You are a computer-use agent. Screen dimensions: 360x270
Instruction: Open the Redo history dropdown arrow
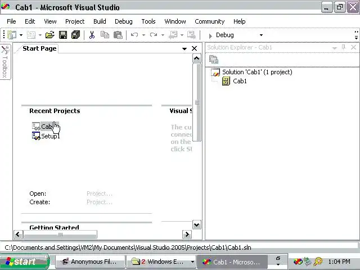point(163,35)
